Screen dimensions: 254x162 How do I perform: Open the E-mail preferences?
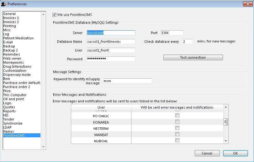22,42
